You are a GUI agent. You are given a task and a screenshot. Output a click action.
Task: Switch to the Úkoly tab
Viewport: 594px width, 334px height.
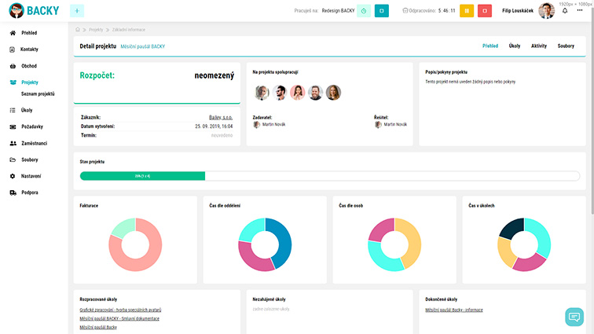515,46
